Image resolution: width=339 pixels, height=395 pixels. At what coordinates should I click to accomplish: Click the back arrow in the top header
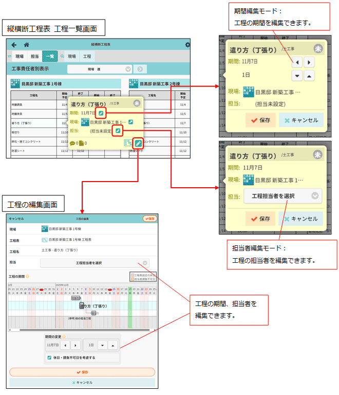point(14,45)
